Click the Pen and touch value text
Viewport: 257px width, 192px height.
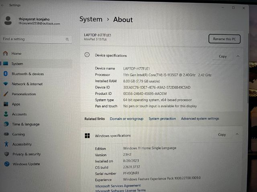(160, 106)
